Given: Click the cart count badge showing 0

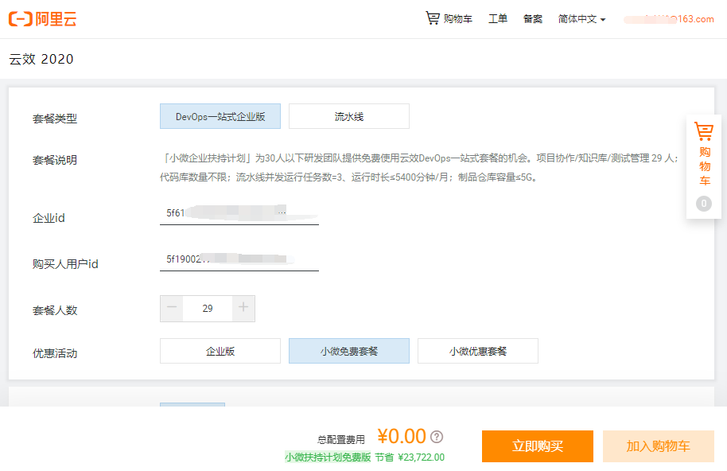Looking at the screenshot, I should pyautogui.click(x=703, y=204).
